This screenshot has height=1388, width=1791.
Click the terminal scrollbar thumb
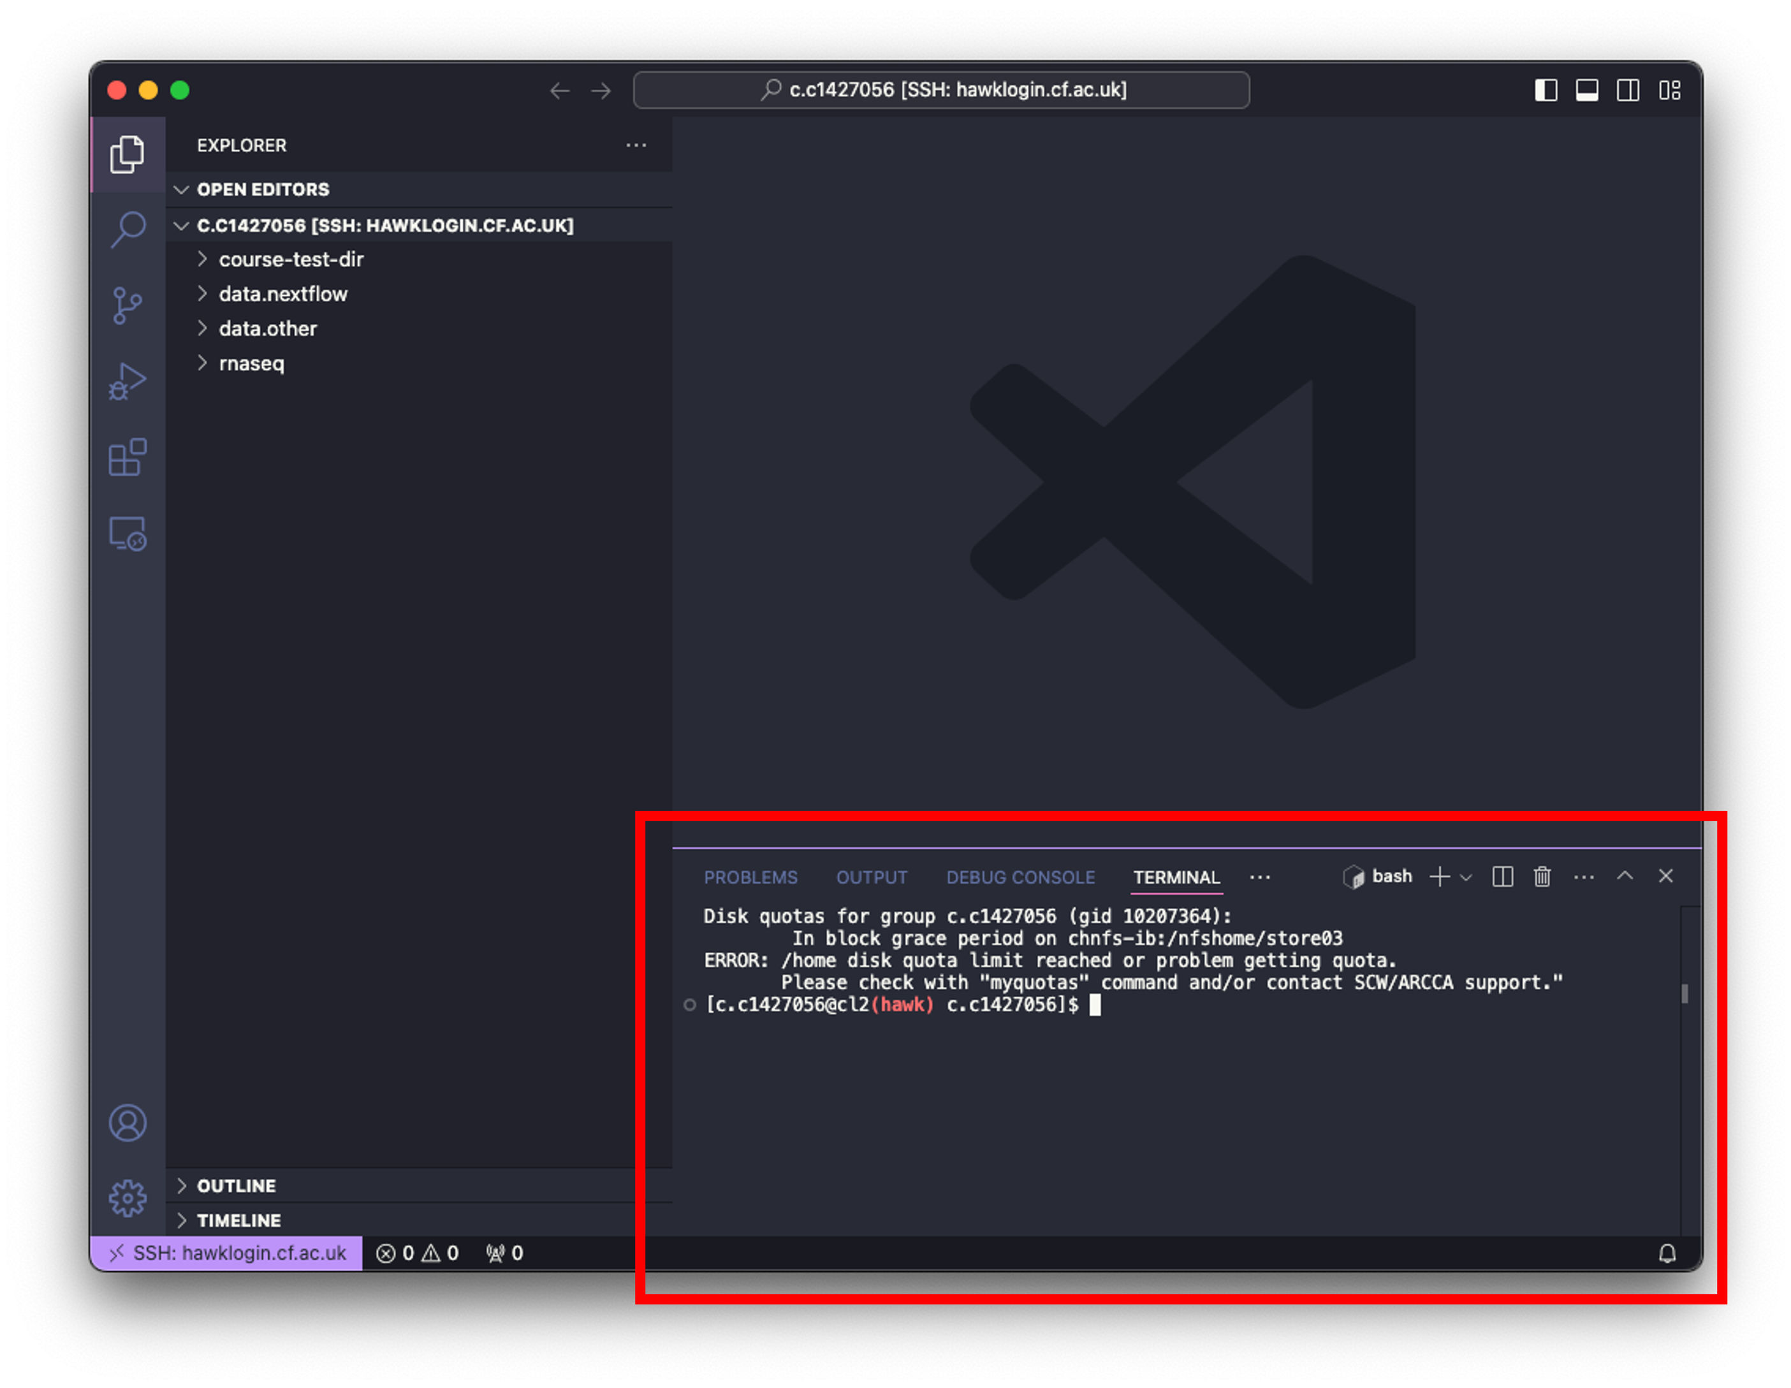[x=1685, y=993]
